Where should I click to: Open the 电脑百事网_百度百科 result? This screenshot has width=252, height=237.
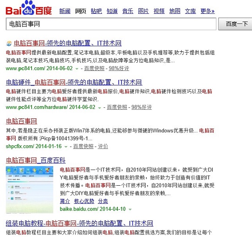tap(36, 160)
